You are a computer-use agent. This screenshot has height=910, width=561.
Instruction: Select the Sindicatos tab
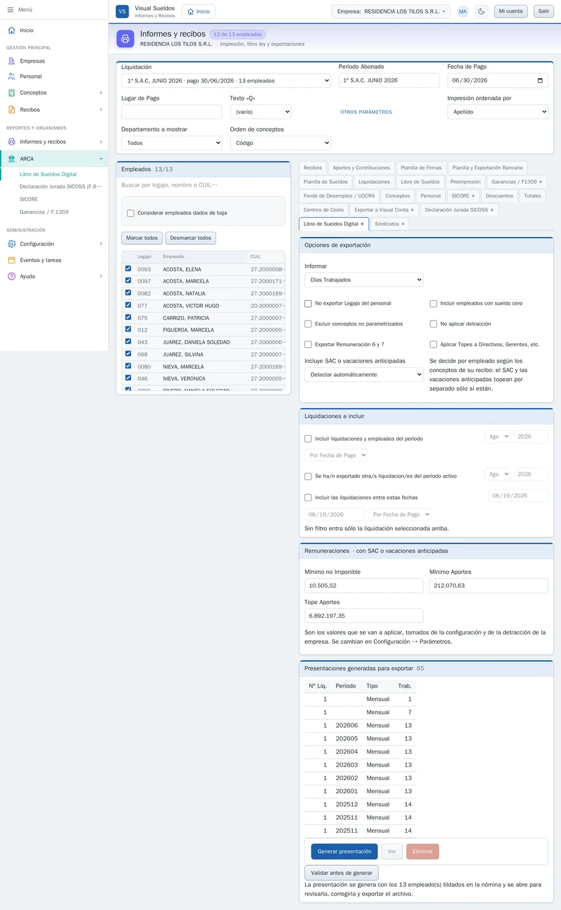[389, 224]
